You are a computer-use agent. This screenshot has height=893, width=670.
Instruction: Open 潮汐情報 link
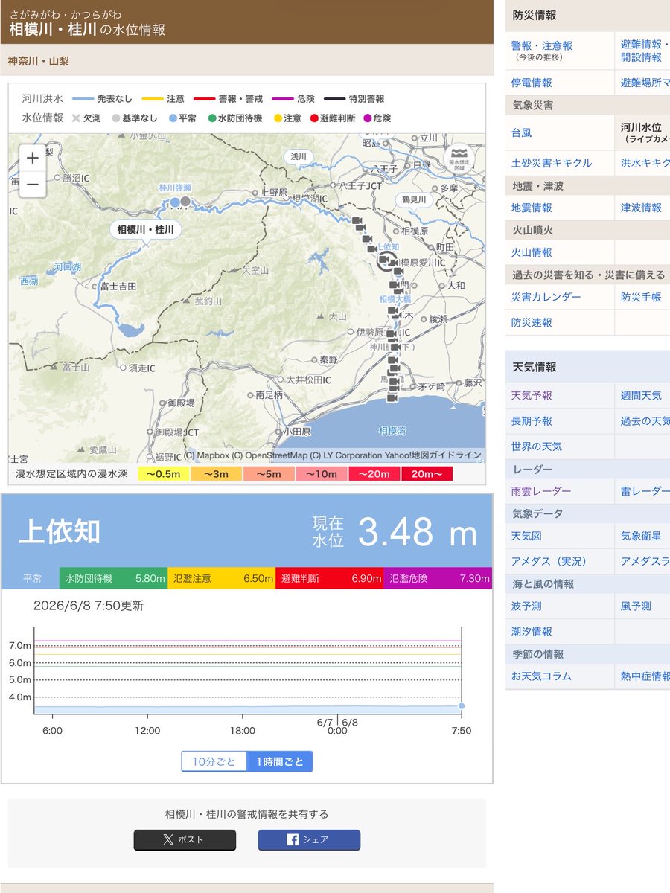532,631
